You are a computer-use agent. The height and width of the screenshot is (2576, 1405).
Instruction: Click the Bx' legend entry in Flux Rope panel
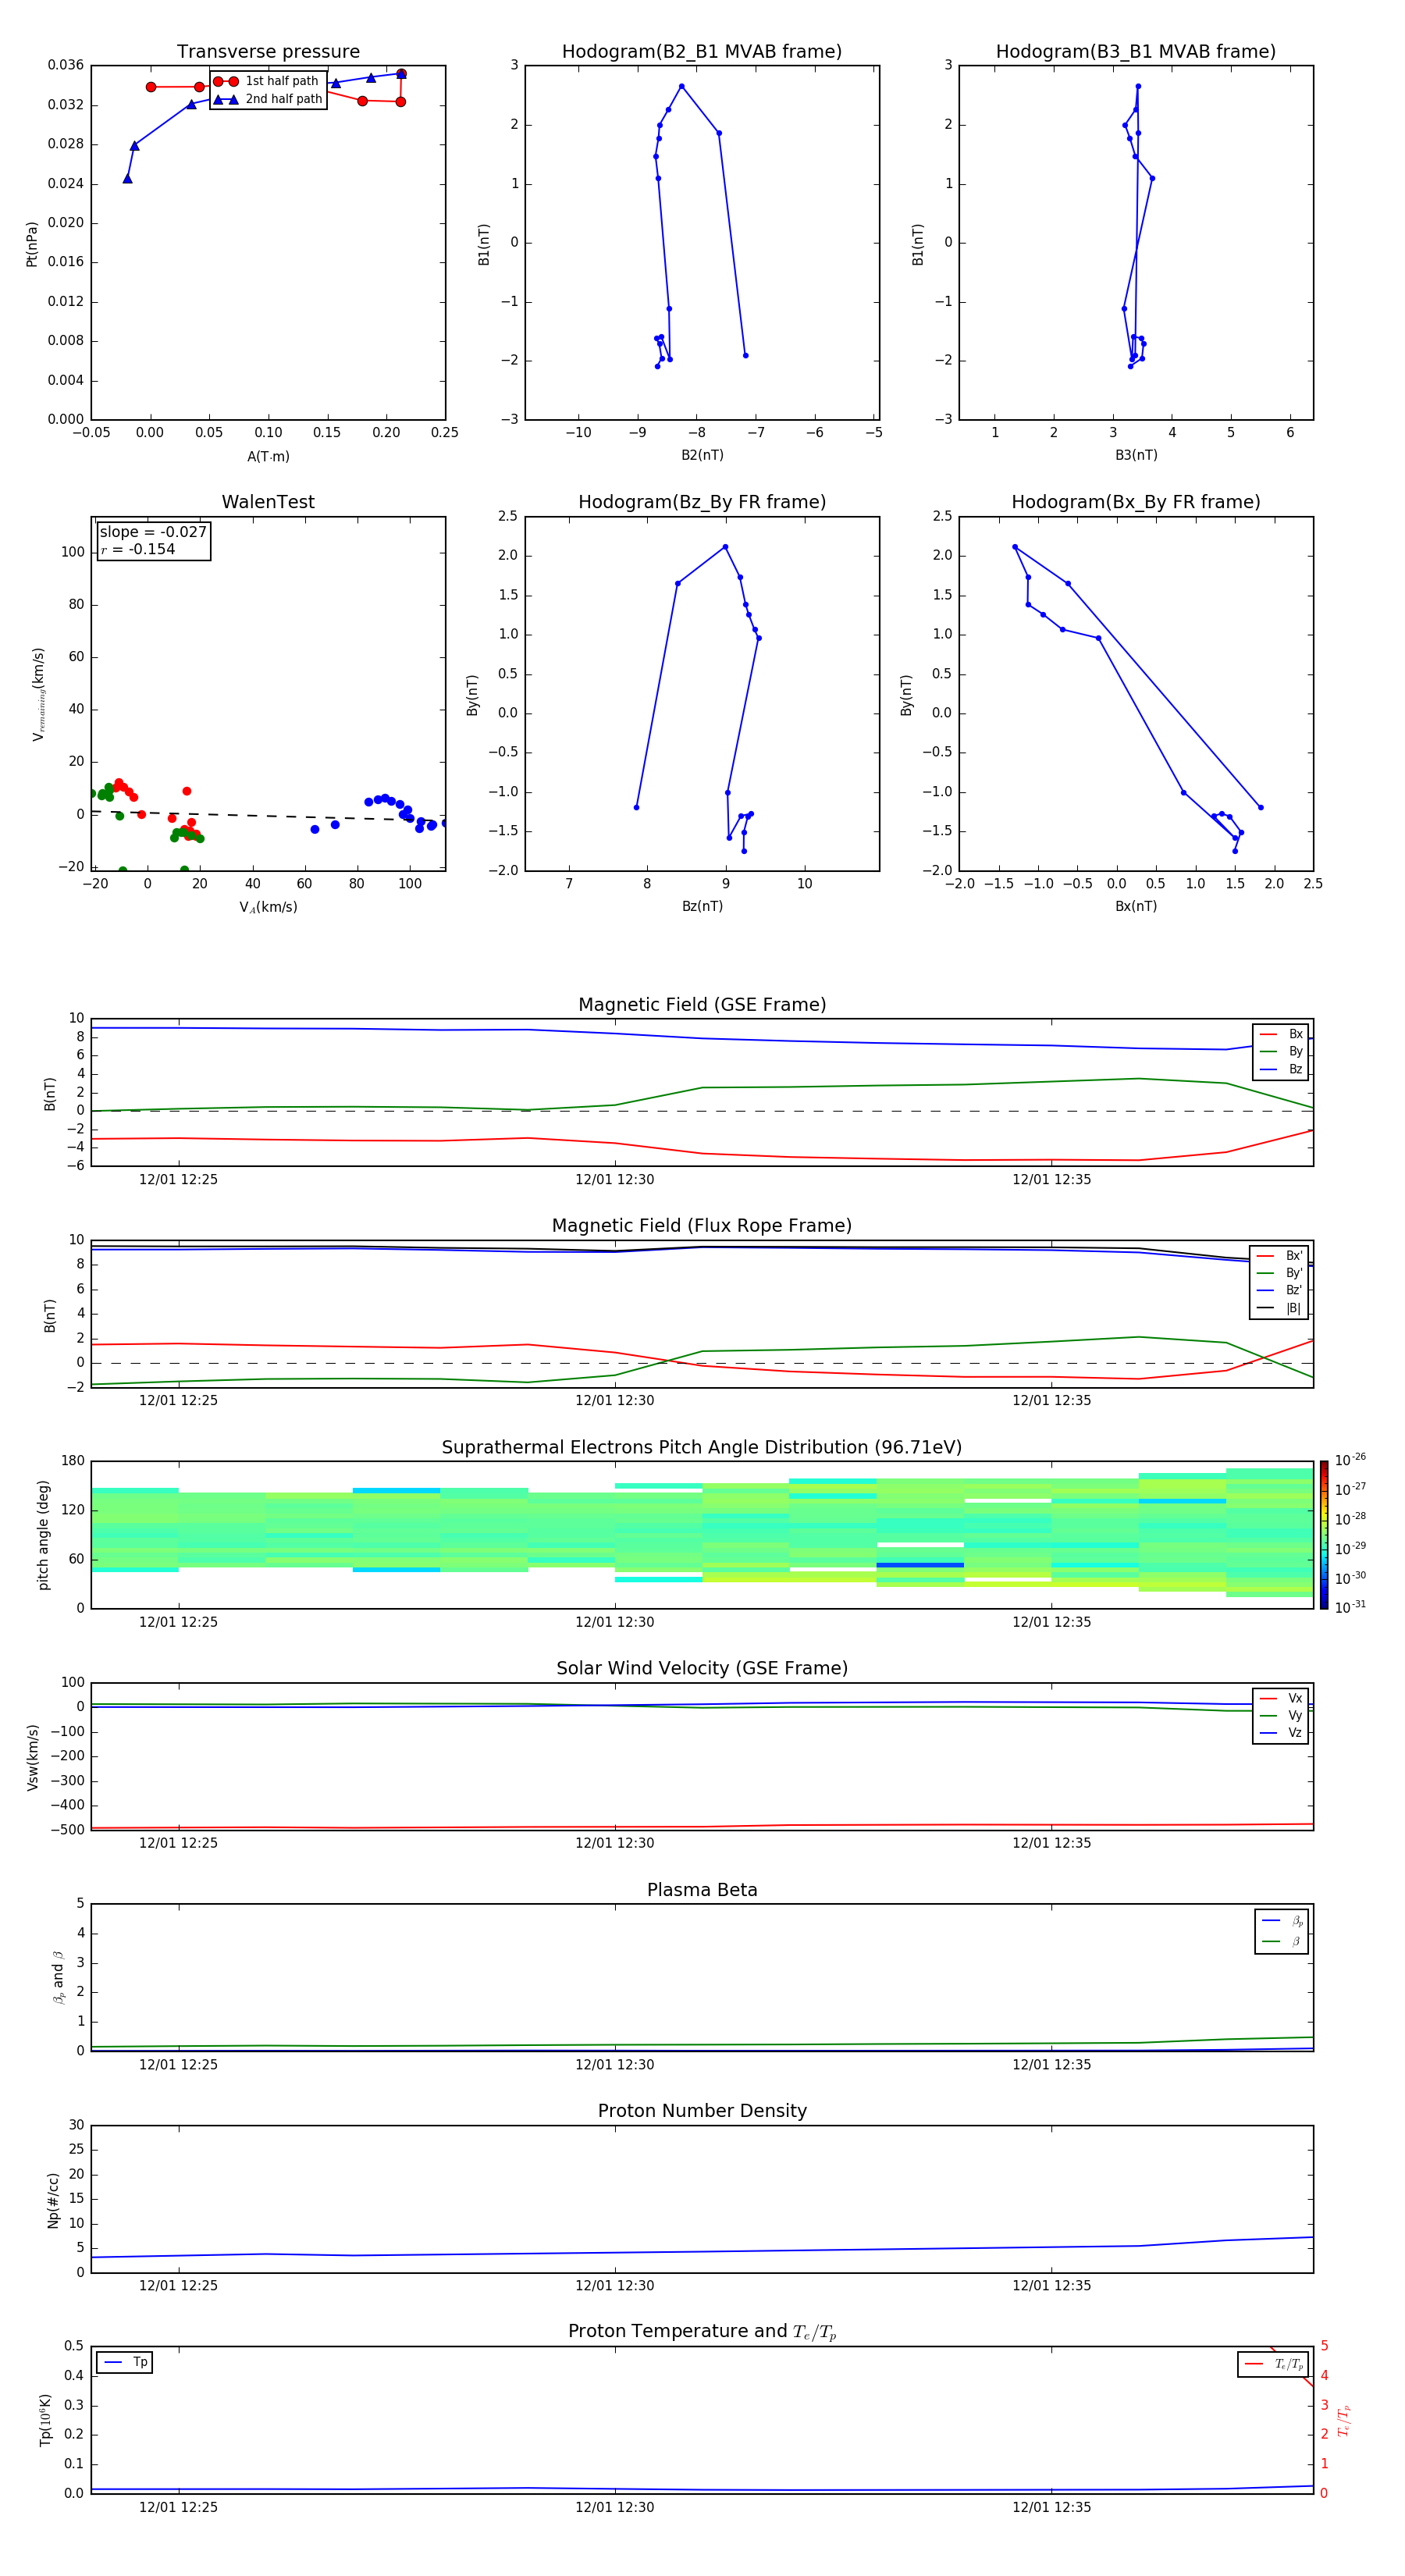click(x=1280, y=1256)
